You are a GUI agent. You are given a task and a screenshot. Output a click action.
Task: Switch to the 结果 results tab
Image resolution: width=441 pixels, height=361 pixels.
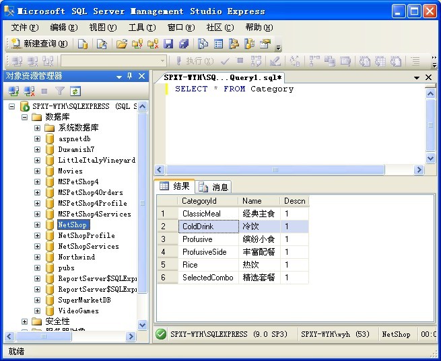(x=174, y=186)
